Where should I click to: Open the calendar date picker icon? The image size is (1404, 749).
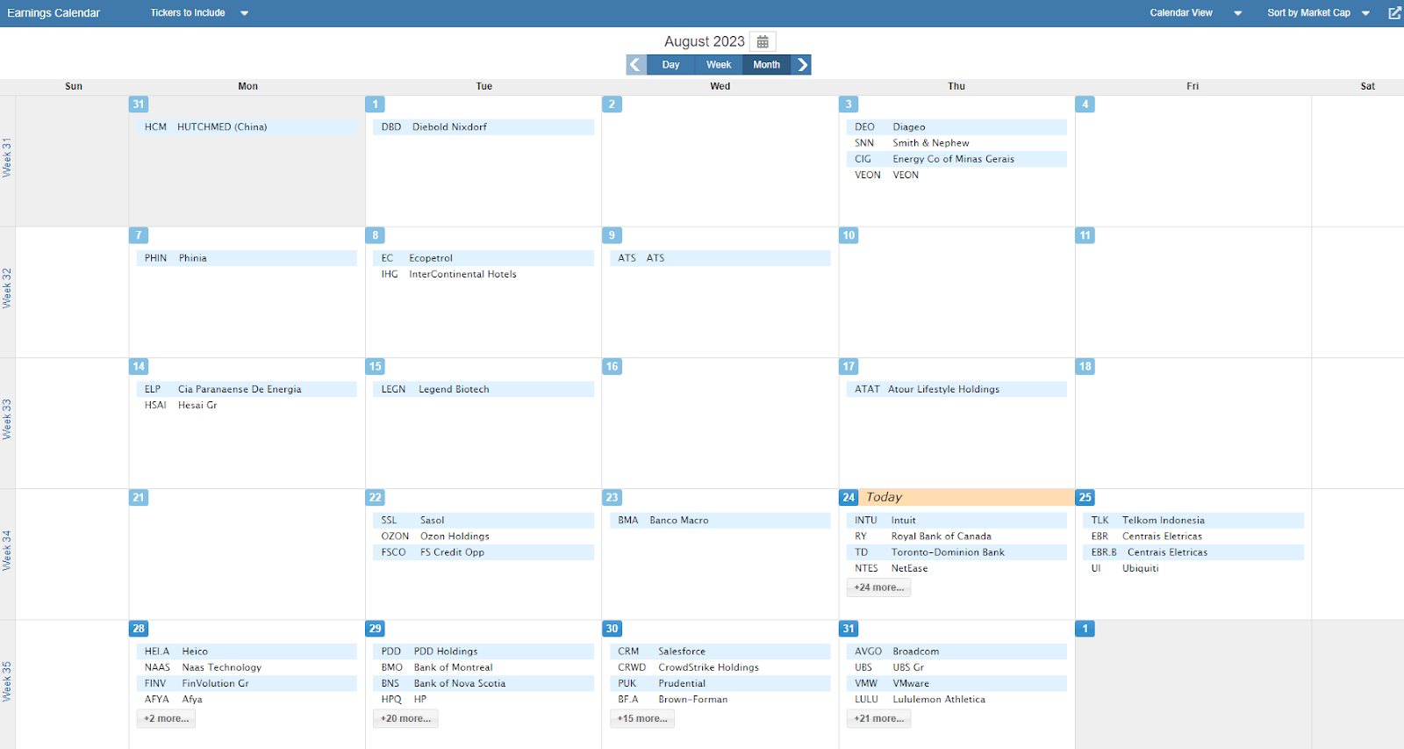click(x=763, y=41)
